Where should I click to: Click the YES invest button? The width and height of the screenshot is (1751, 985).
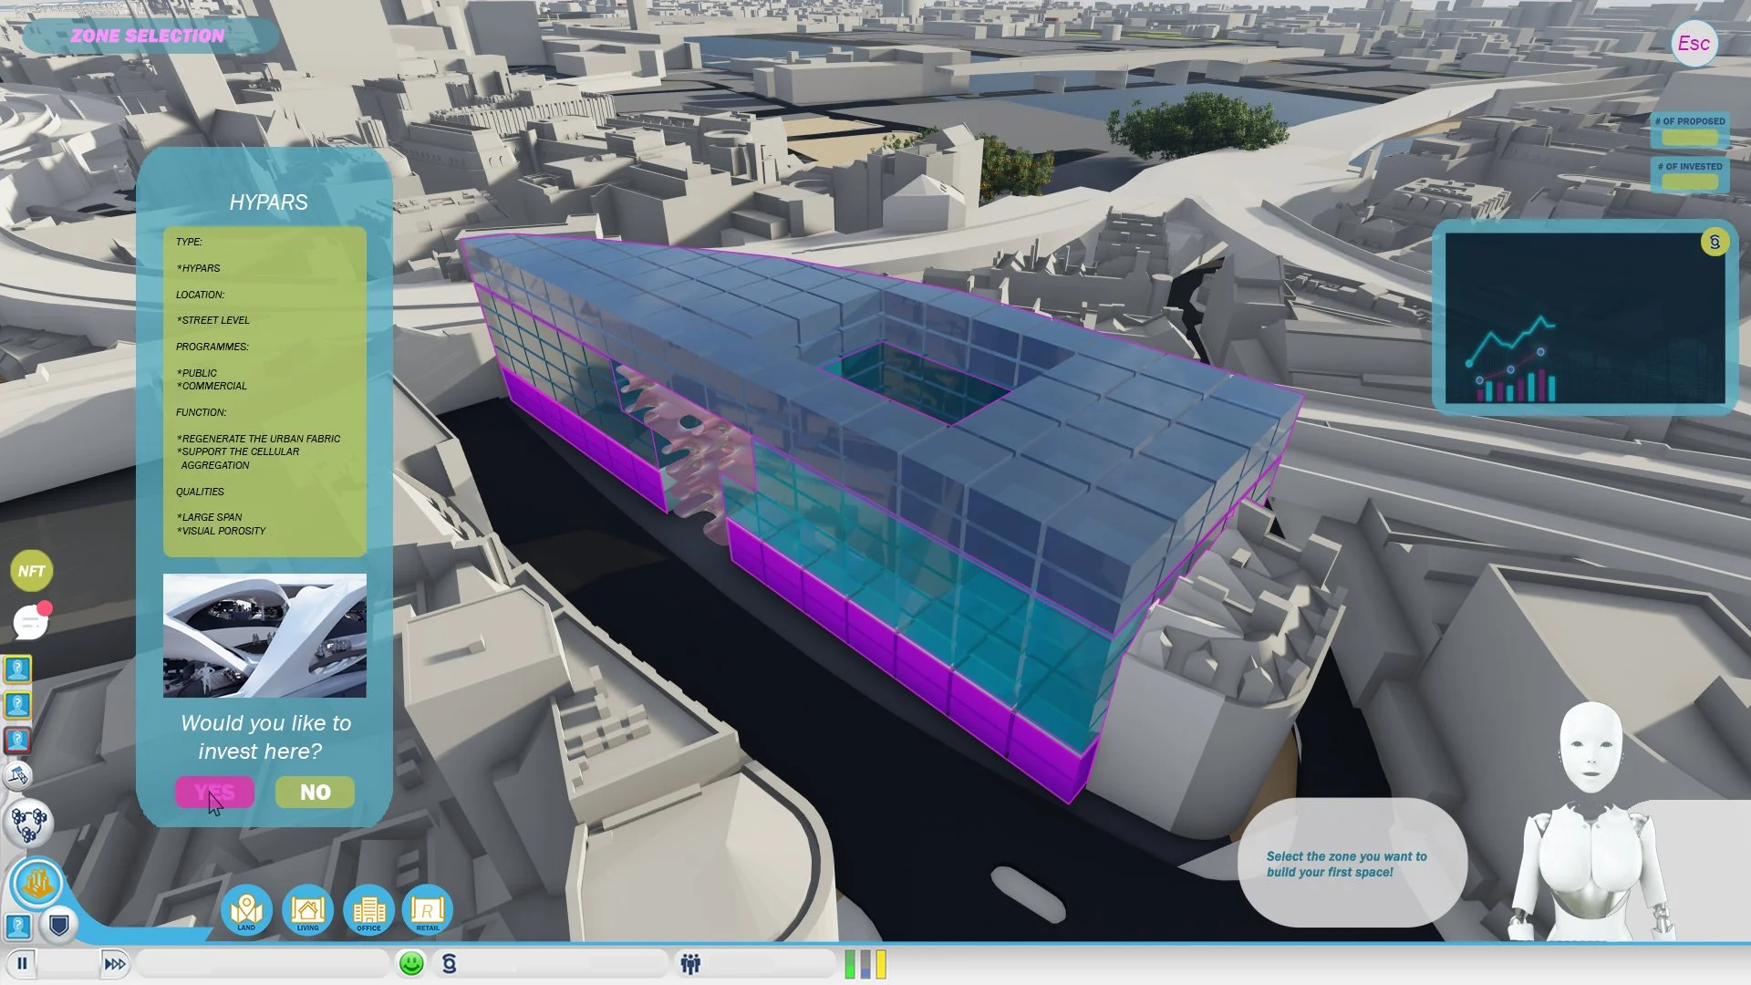214,792
